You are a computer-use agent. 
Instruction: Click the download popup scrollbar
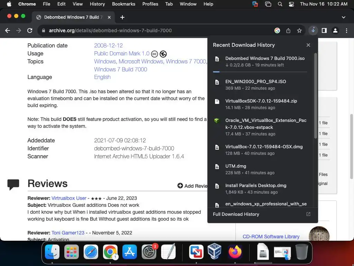[316, 96]
